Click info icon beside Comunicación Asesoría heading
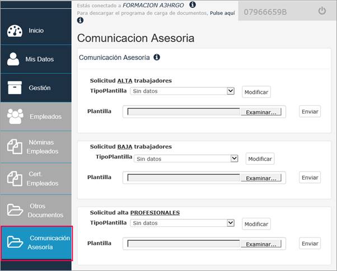Viewport: 337px width, 271px height. (x=157, y=57)
